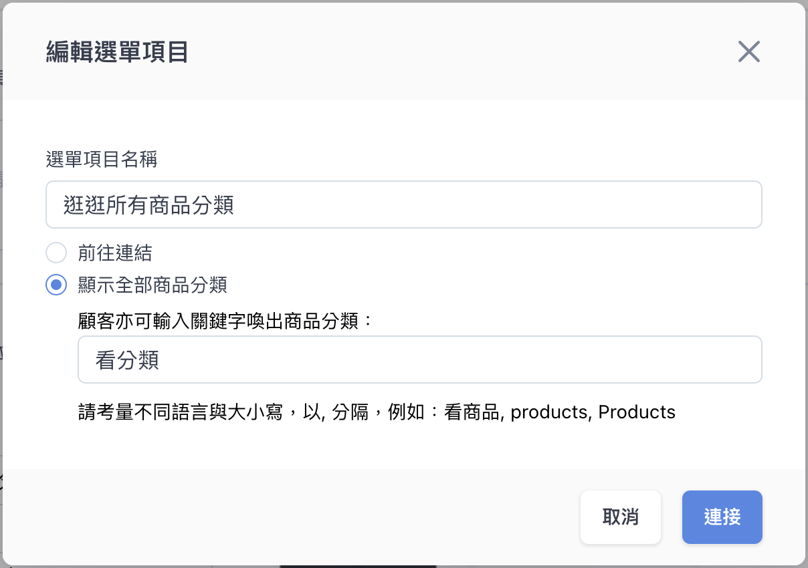Click into the 看分類 keyword field
Screen dimensions: 808x568
[x=420, y=360]
